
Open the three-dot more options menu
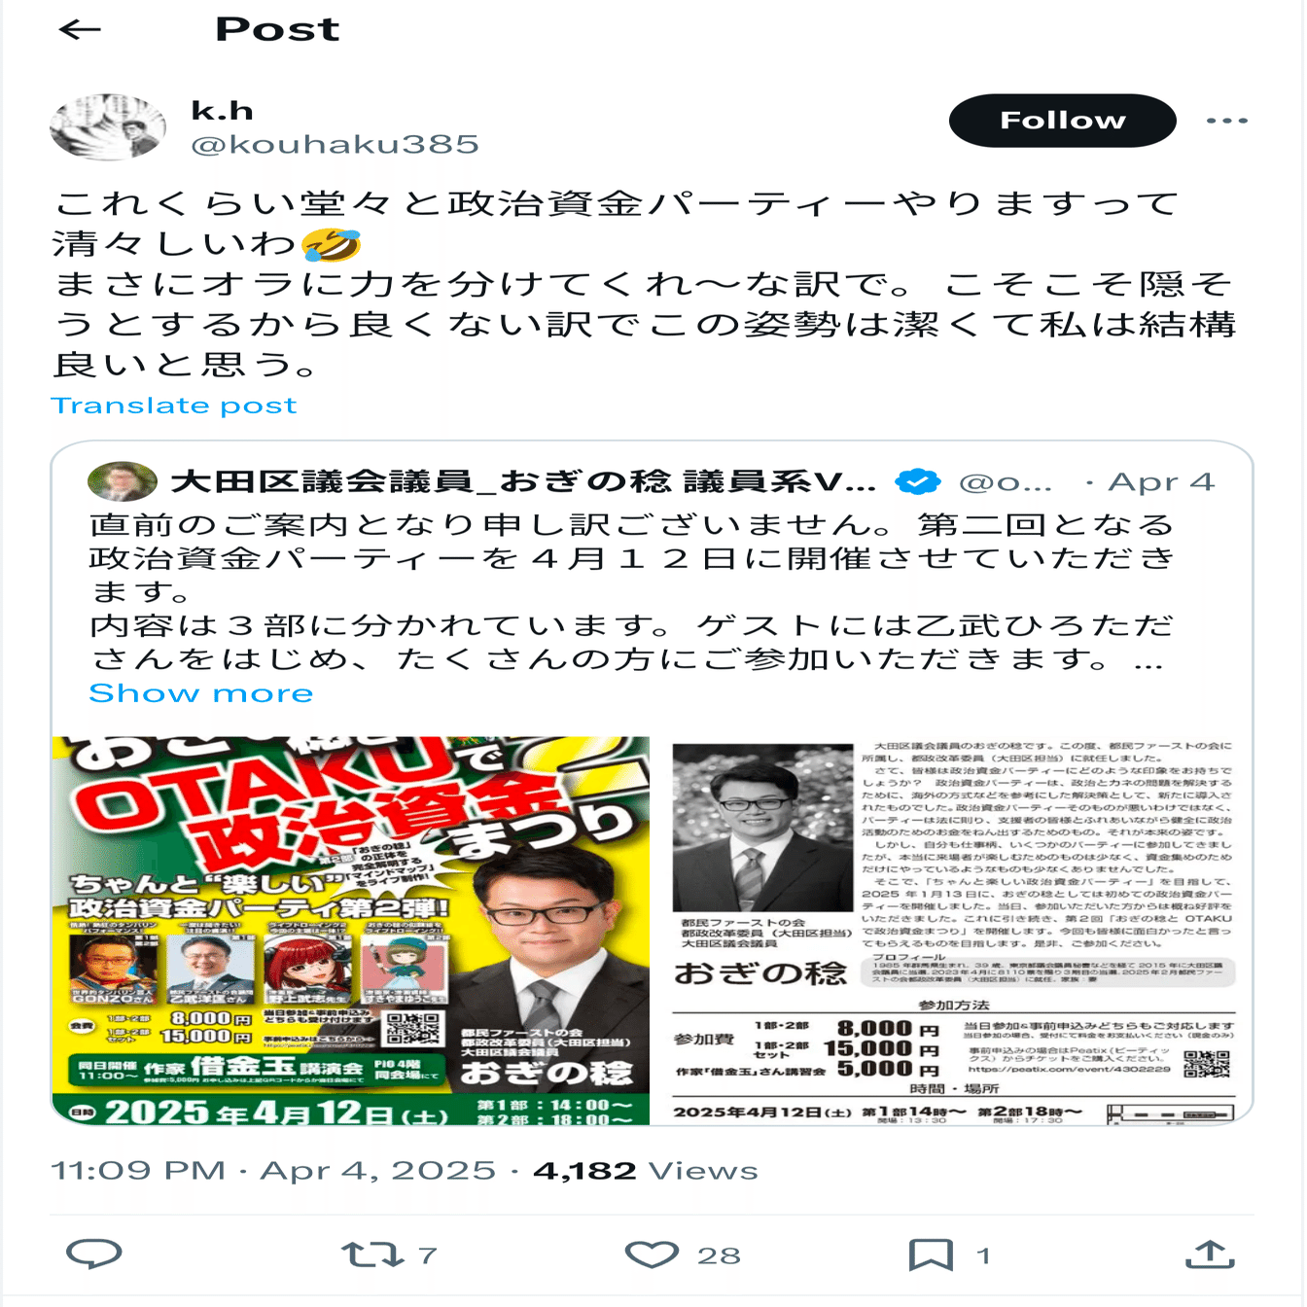1226,121
